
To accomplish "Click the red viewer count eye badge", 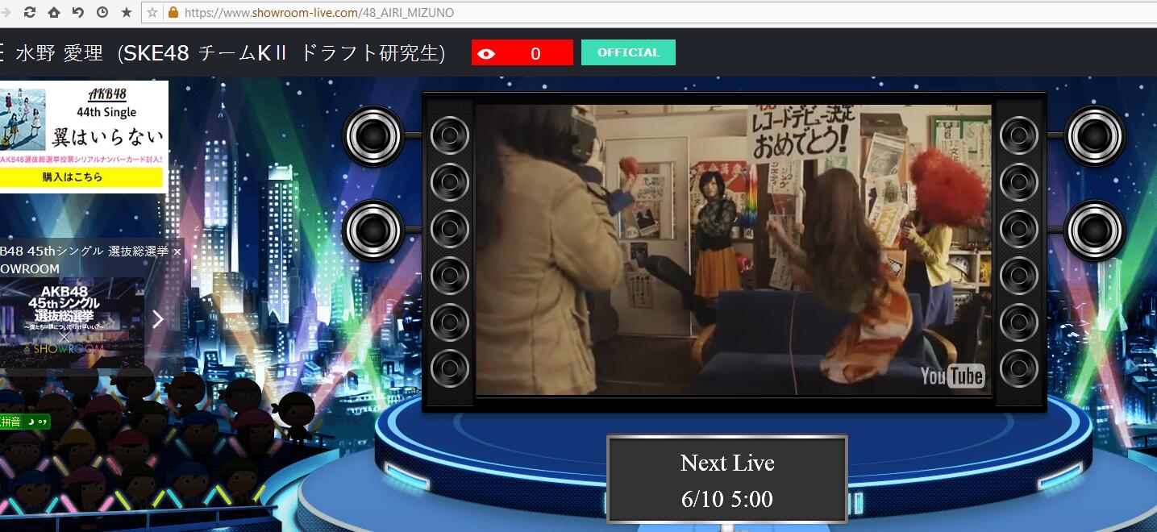I will click(522, 53).
